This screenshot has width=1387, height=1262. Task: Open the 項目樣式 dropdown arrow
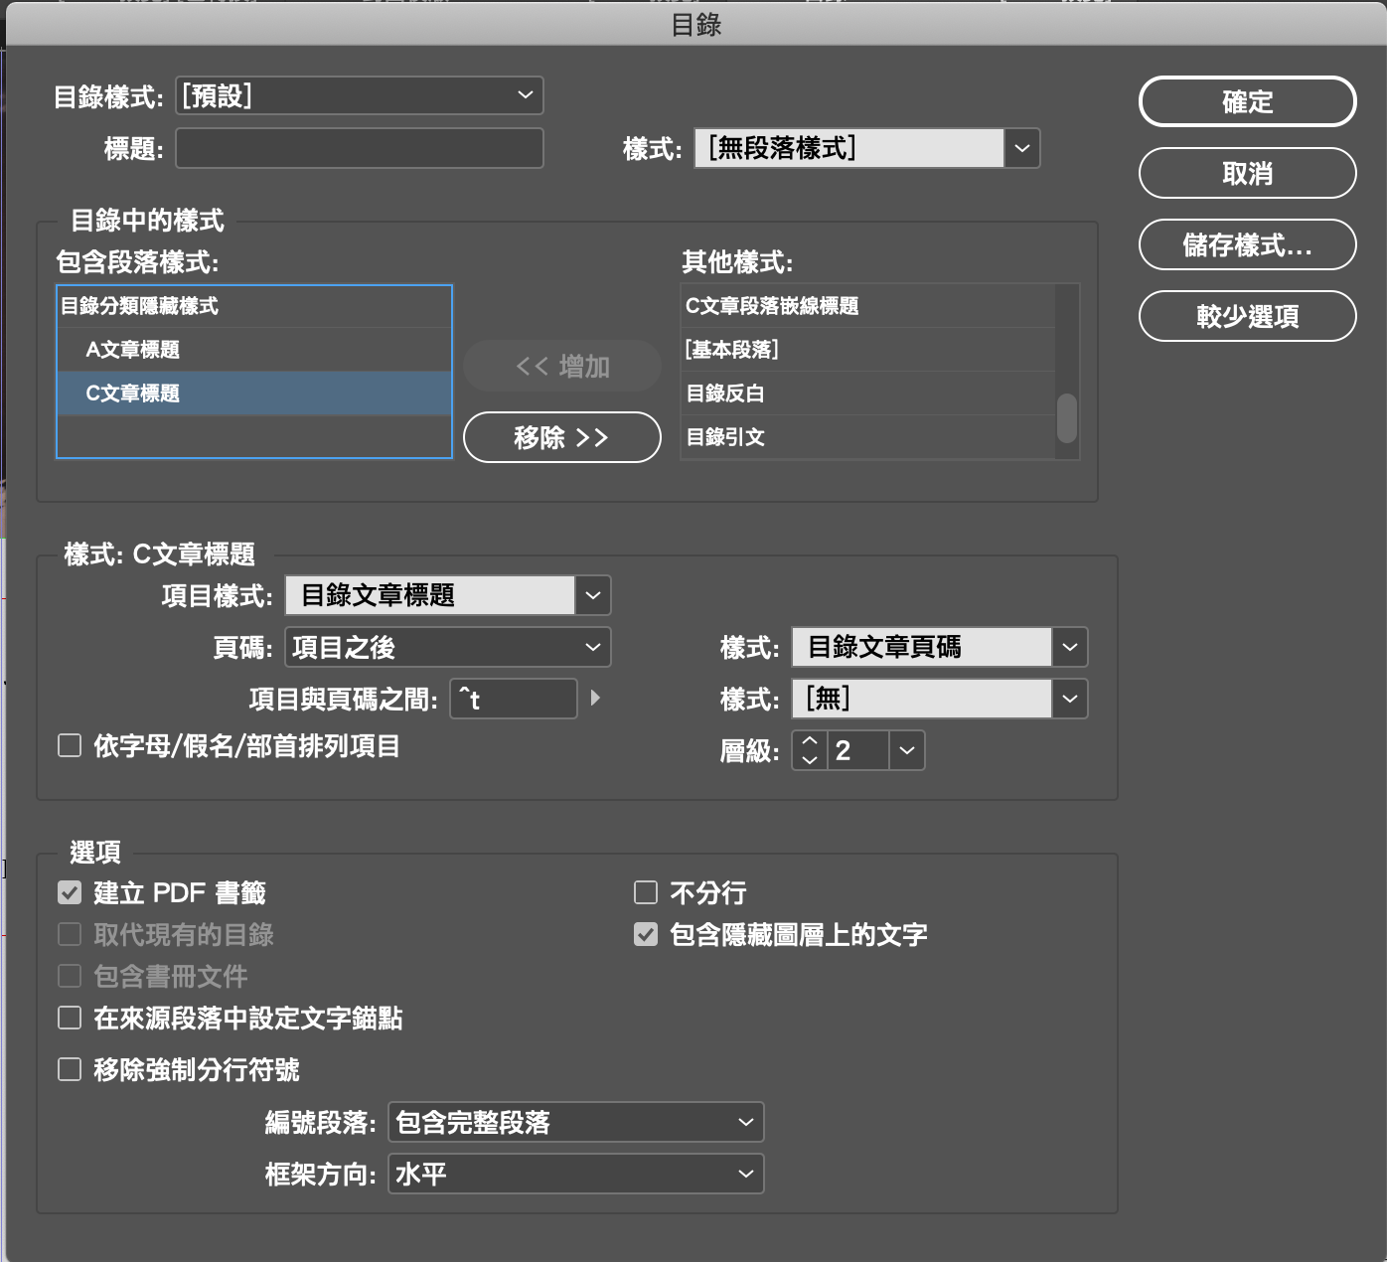[593, 596]
